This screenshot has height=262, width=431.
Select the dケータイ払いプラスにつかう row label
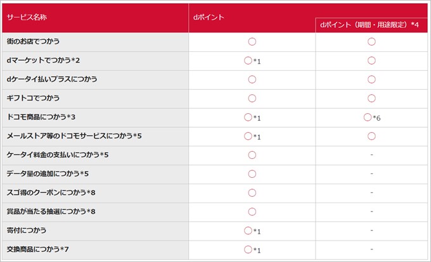point(52,79)
